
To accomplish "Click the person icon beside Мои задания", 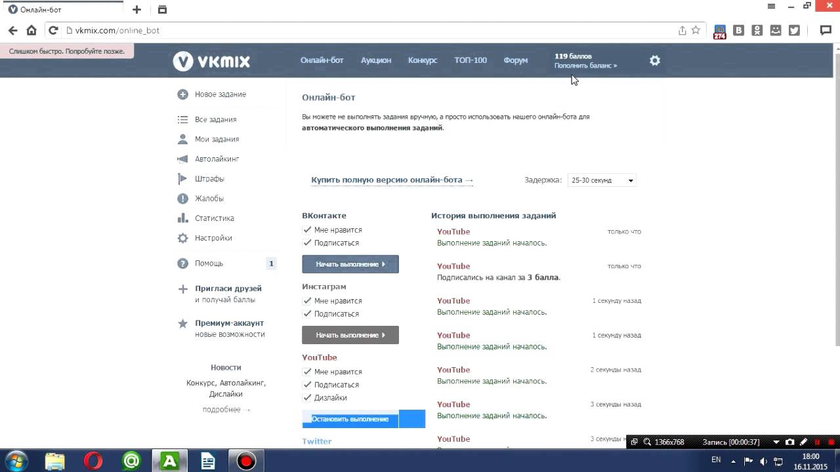I will pyautogui.click(x=182, y=140).
